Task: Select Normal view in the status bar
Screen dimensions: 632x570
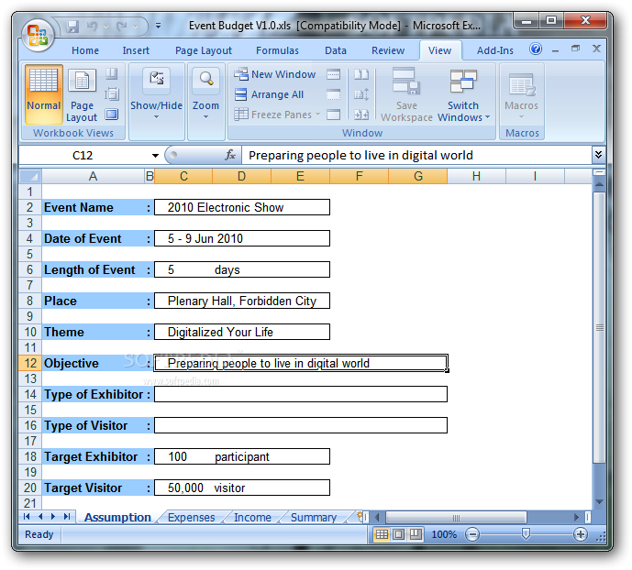Action: tap(382, 534)
